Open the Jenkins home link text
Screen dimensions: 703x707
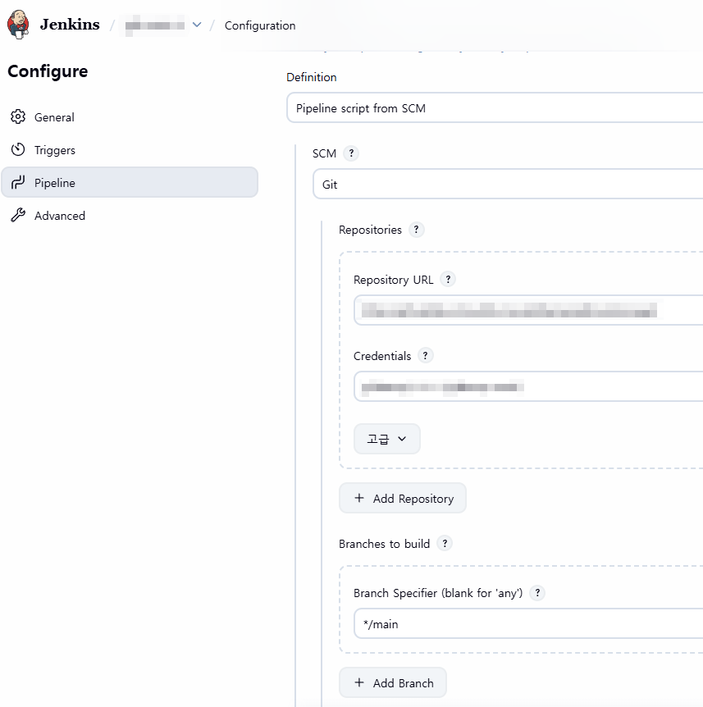pyautogui.click(x=70, y=25)
